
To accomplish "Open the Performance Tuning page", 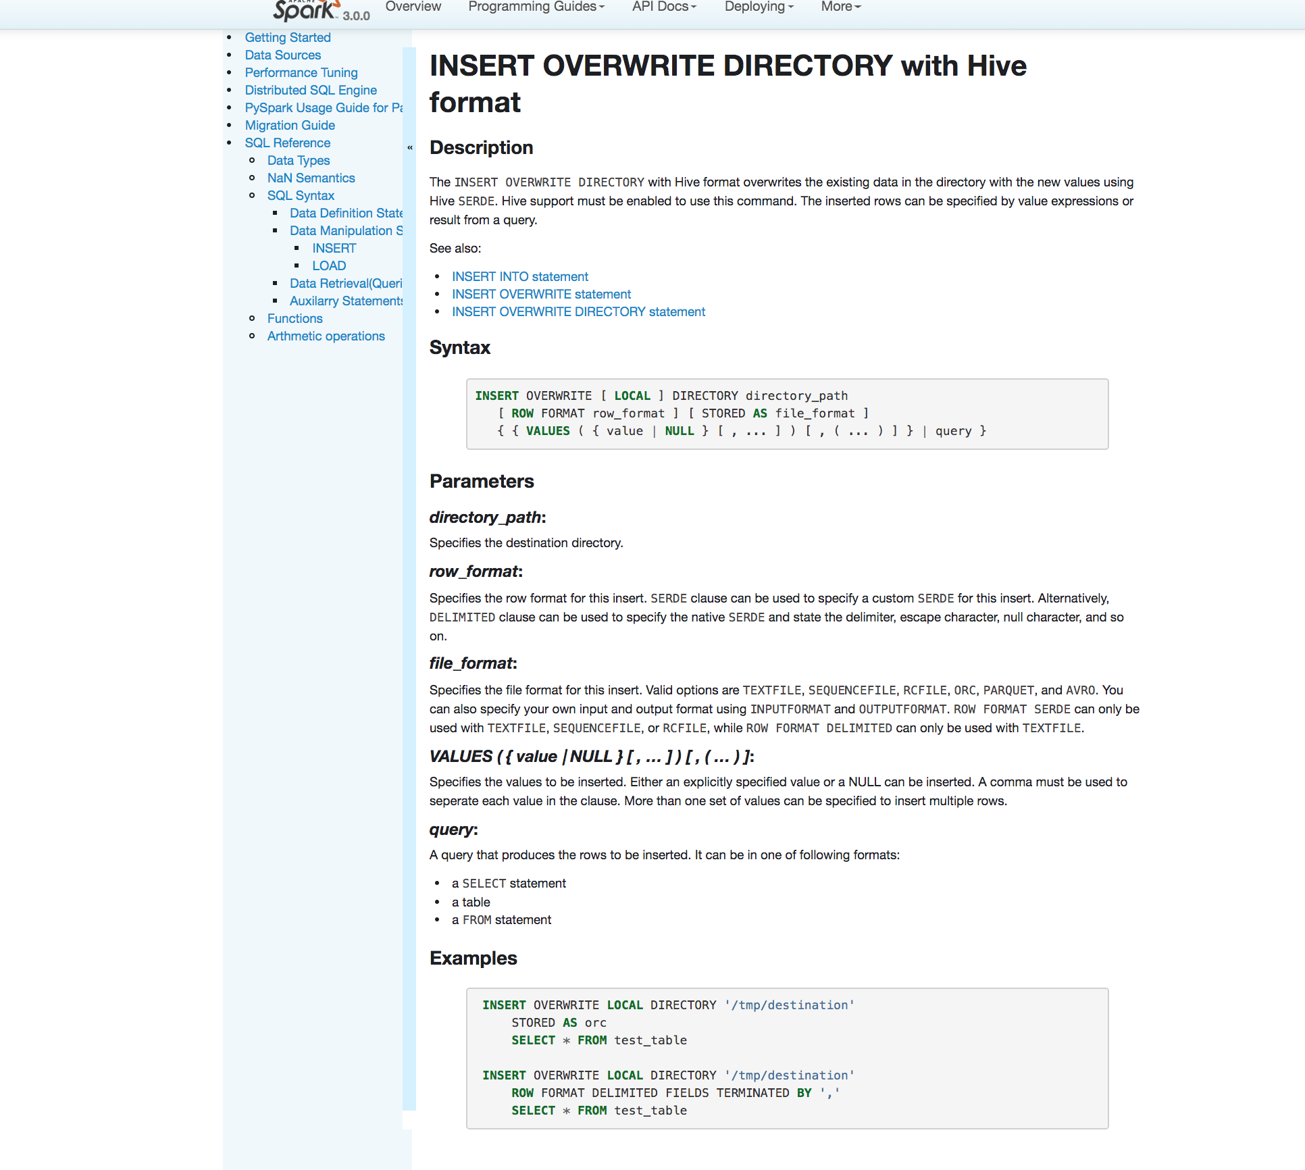I will [301, 72].
